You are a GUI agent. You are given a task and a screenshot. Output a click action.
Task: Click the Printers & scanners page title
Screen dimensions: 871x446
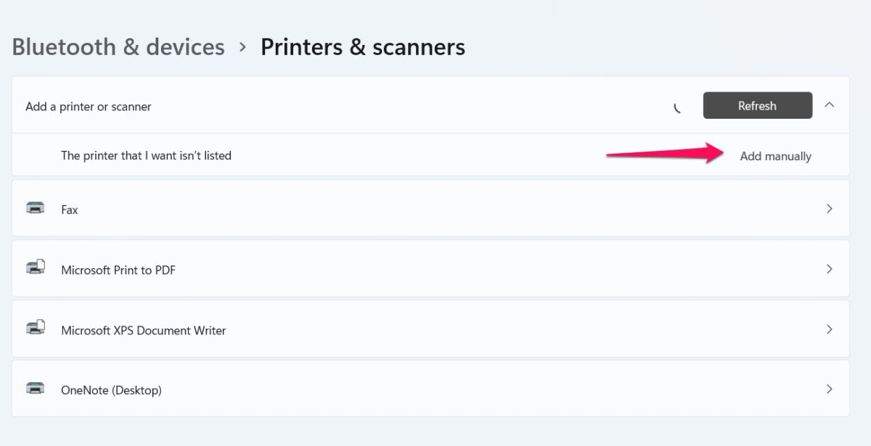(x=363, y=47)
